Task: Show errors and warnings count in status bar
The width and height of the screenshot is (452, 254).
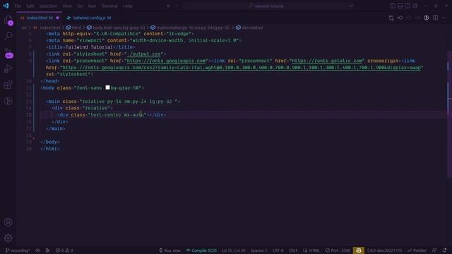Action: [x=64, y=250]
